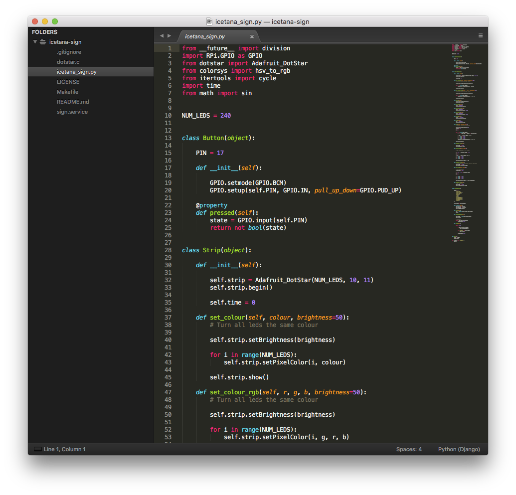This screenshot has width=516, height=495.
Task: Click the "@property" decorator
Action: [x=211, y=205]
